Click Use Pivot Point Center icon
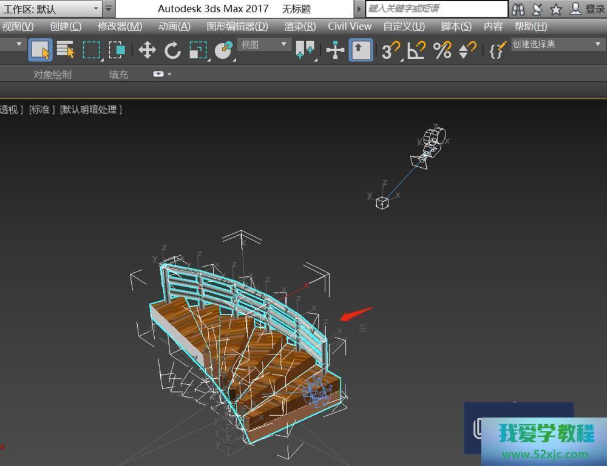This screenshot has height=466, width=607. pyautogui.click(x=305, y=50)
